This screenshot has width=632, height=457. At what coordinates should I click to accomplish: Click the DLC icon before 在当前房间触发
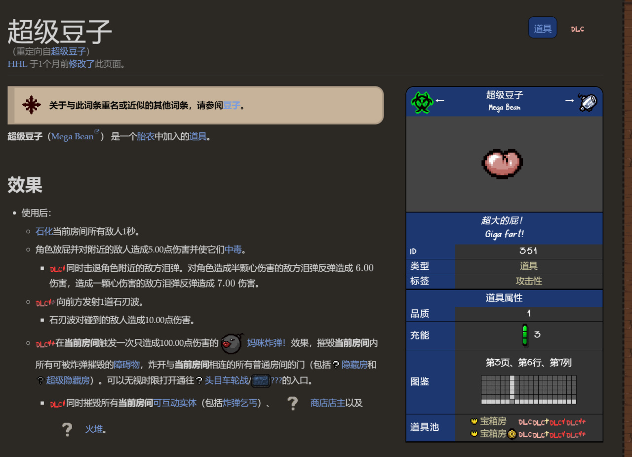[45, 343]
